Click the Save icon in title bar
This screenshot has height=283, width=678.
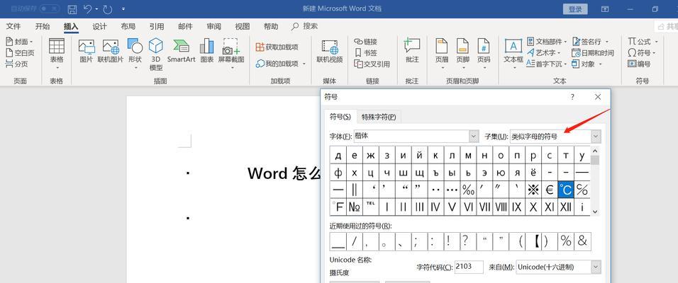point(72,8)
